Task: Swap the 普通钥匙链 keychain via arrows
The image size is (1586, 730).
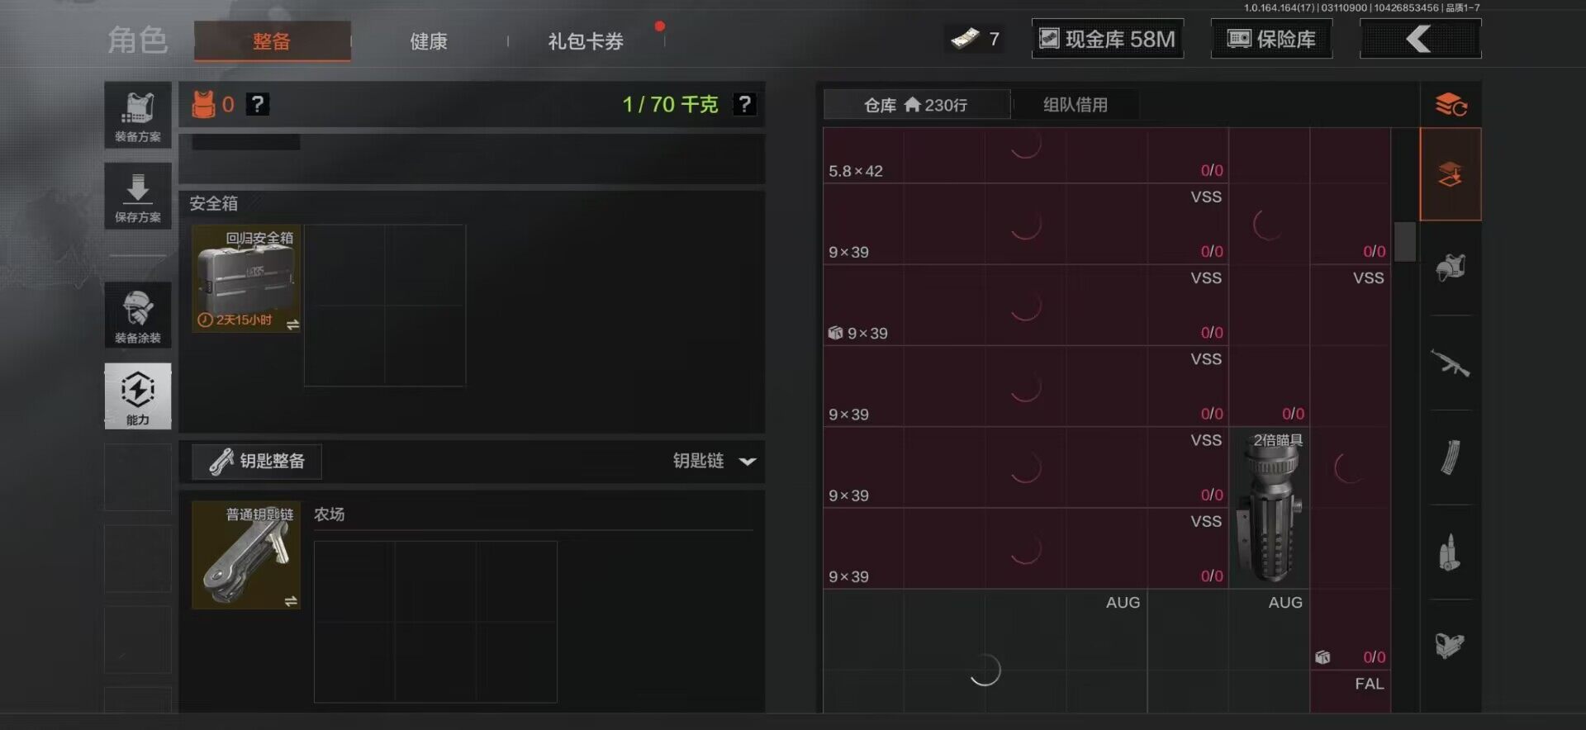Action: 291,601
